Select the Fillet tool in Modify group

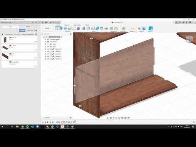click(x=89, y=28)
